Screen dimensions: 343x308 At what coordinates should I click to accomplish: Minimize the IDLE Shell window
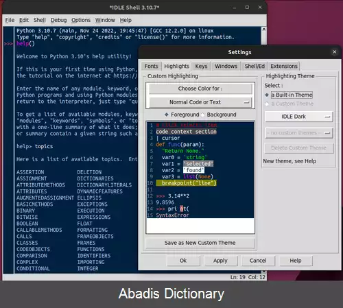234,8
